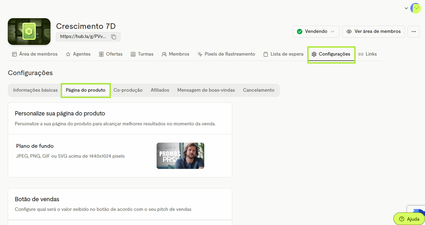Switch to the Ofertas tab
The width and height of the screenshot is (425, 225).
[111, 54]
